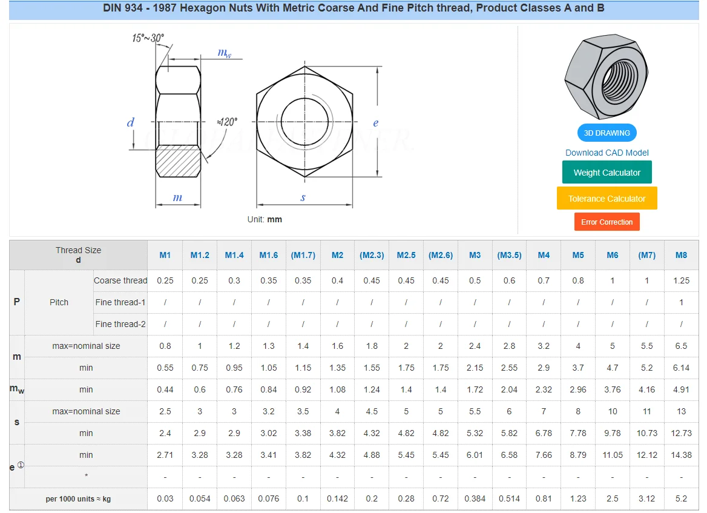The image size is (707, 513).
Task: Select the M8 thread size column header
Action: point(681,255)
